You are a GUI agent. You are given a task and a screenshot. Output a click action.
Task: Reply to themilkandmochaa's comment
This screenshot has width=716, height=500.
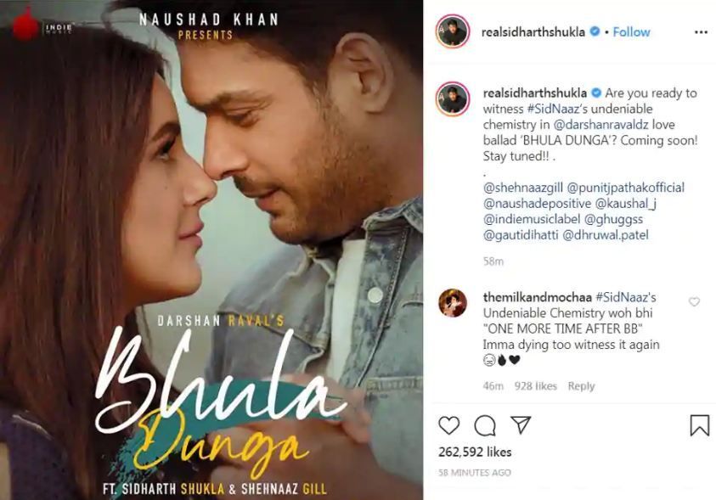click(581, 386)
